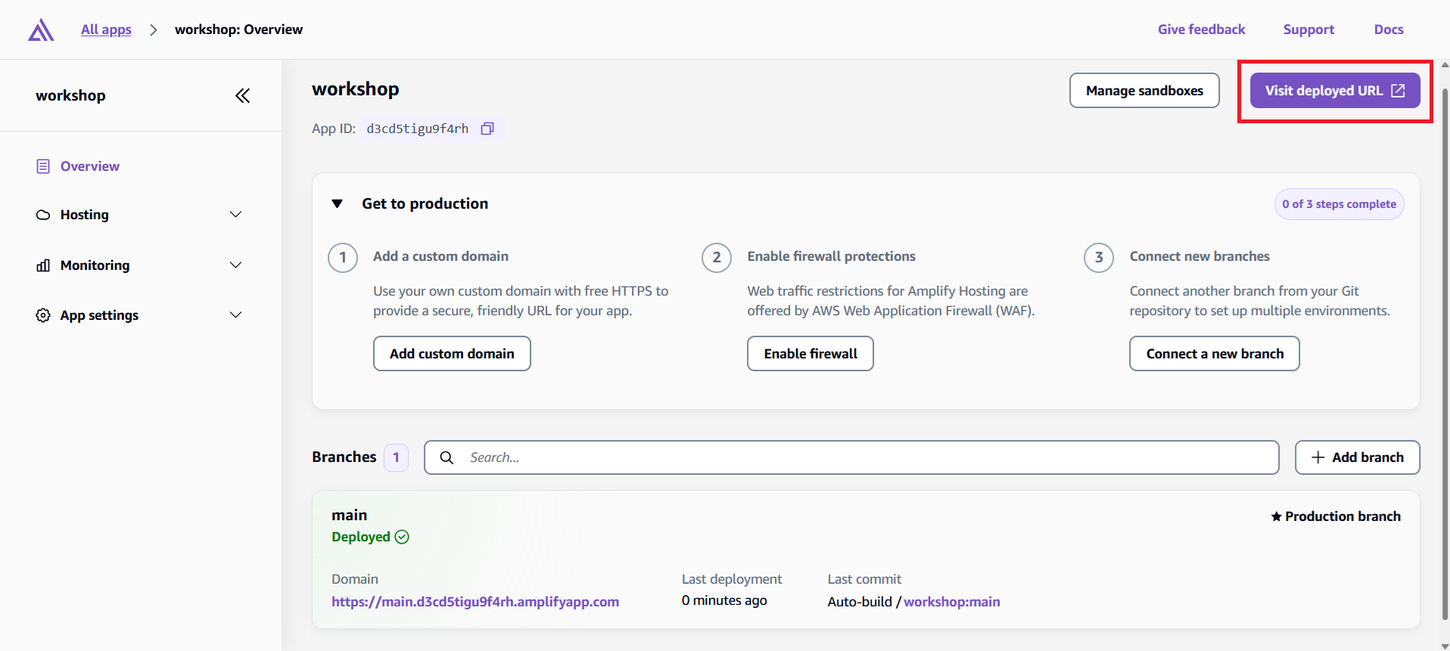Screen dimensions: 1450x651
Task: Click the Add a custom domain step title
Action: click(x=440, y=256)
